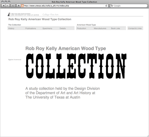Open the Book Lists menu item
The image size is (149, 137).
point(115,28)
